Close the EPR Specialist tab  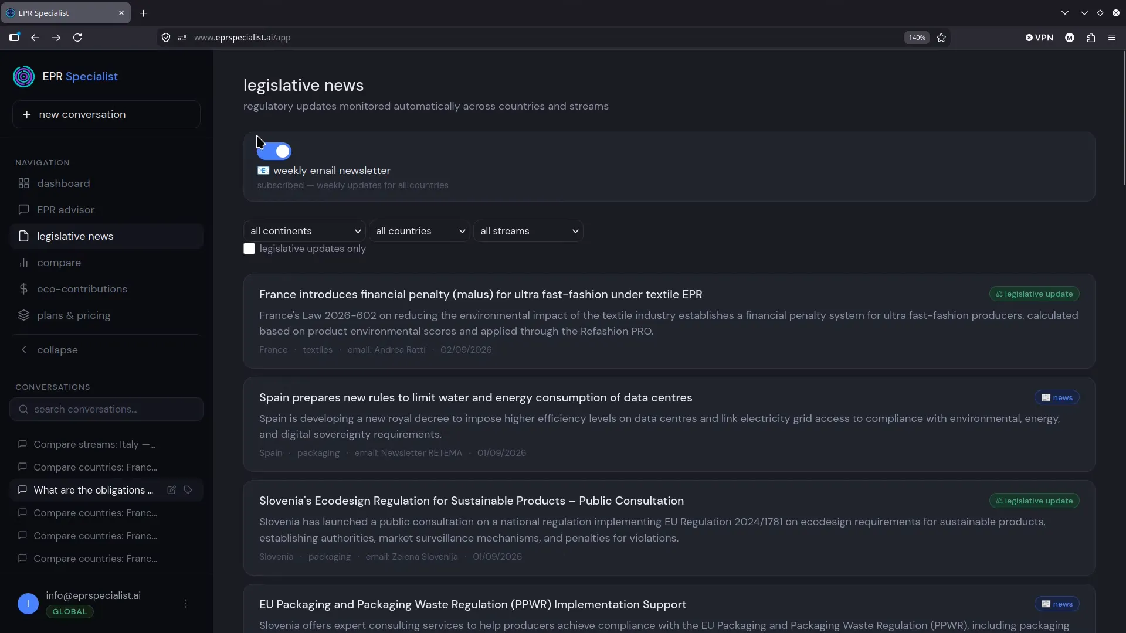(121, 13)
